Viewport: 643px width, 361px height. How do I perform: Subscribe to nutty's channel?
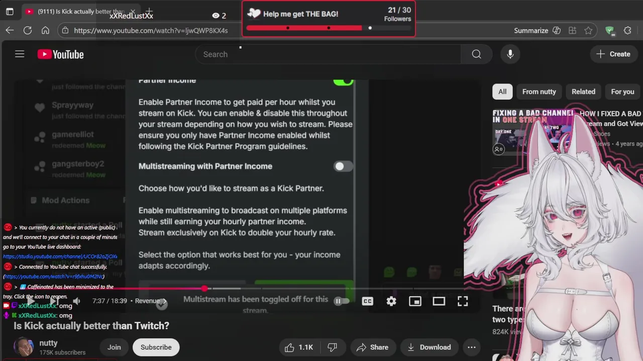[156, 347]
